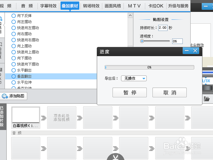Click the 片头特效 link

tap(197, 45)
